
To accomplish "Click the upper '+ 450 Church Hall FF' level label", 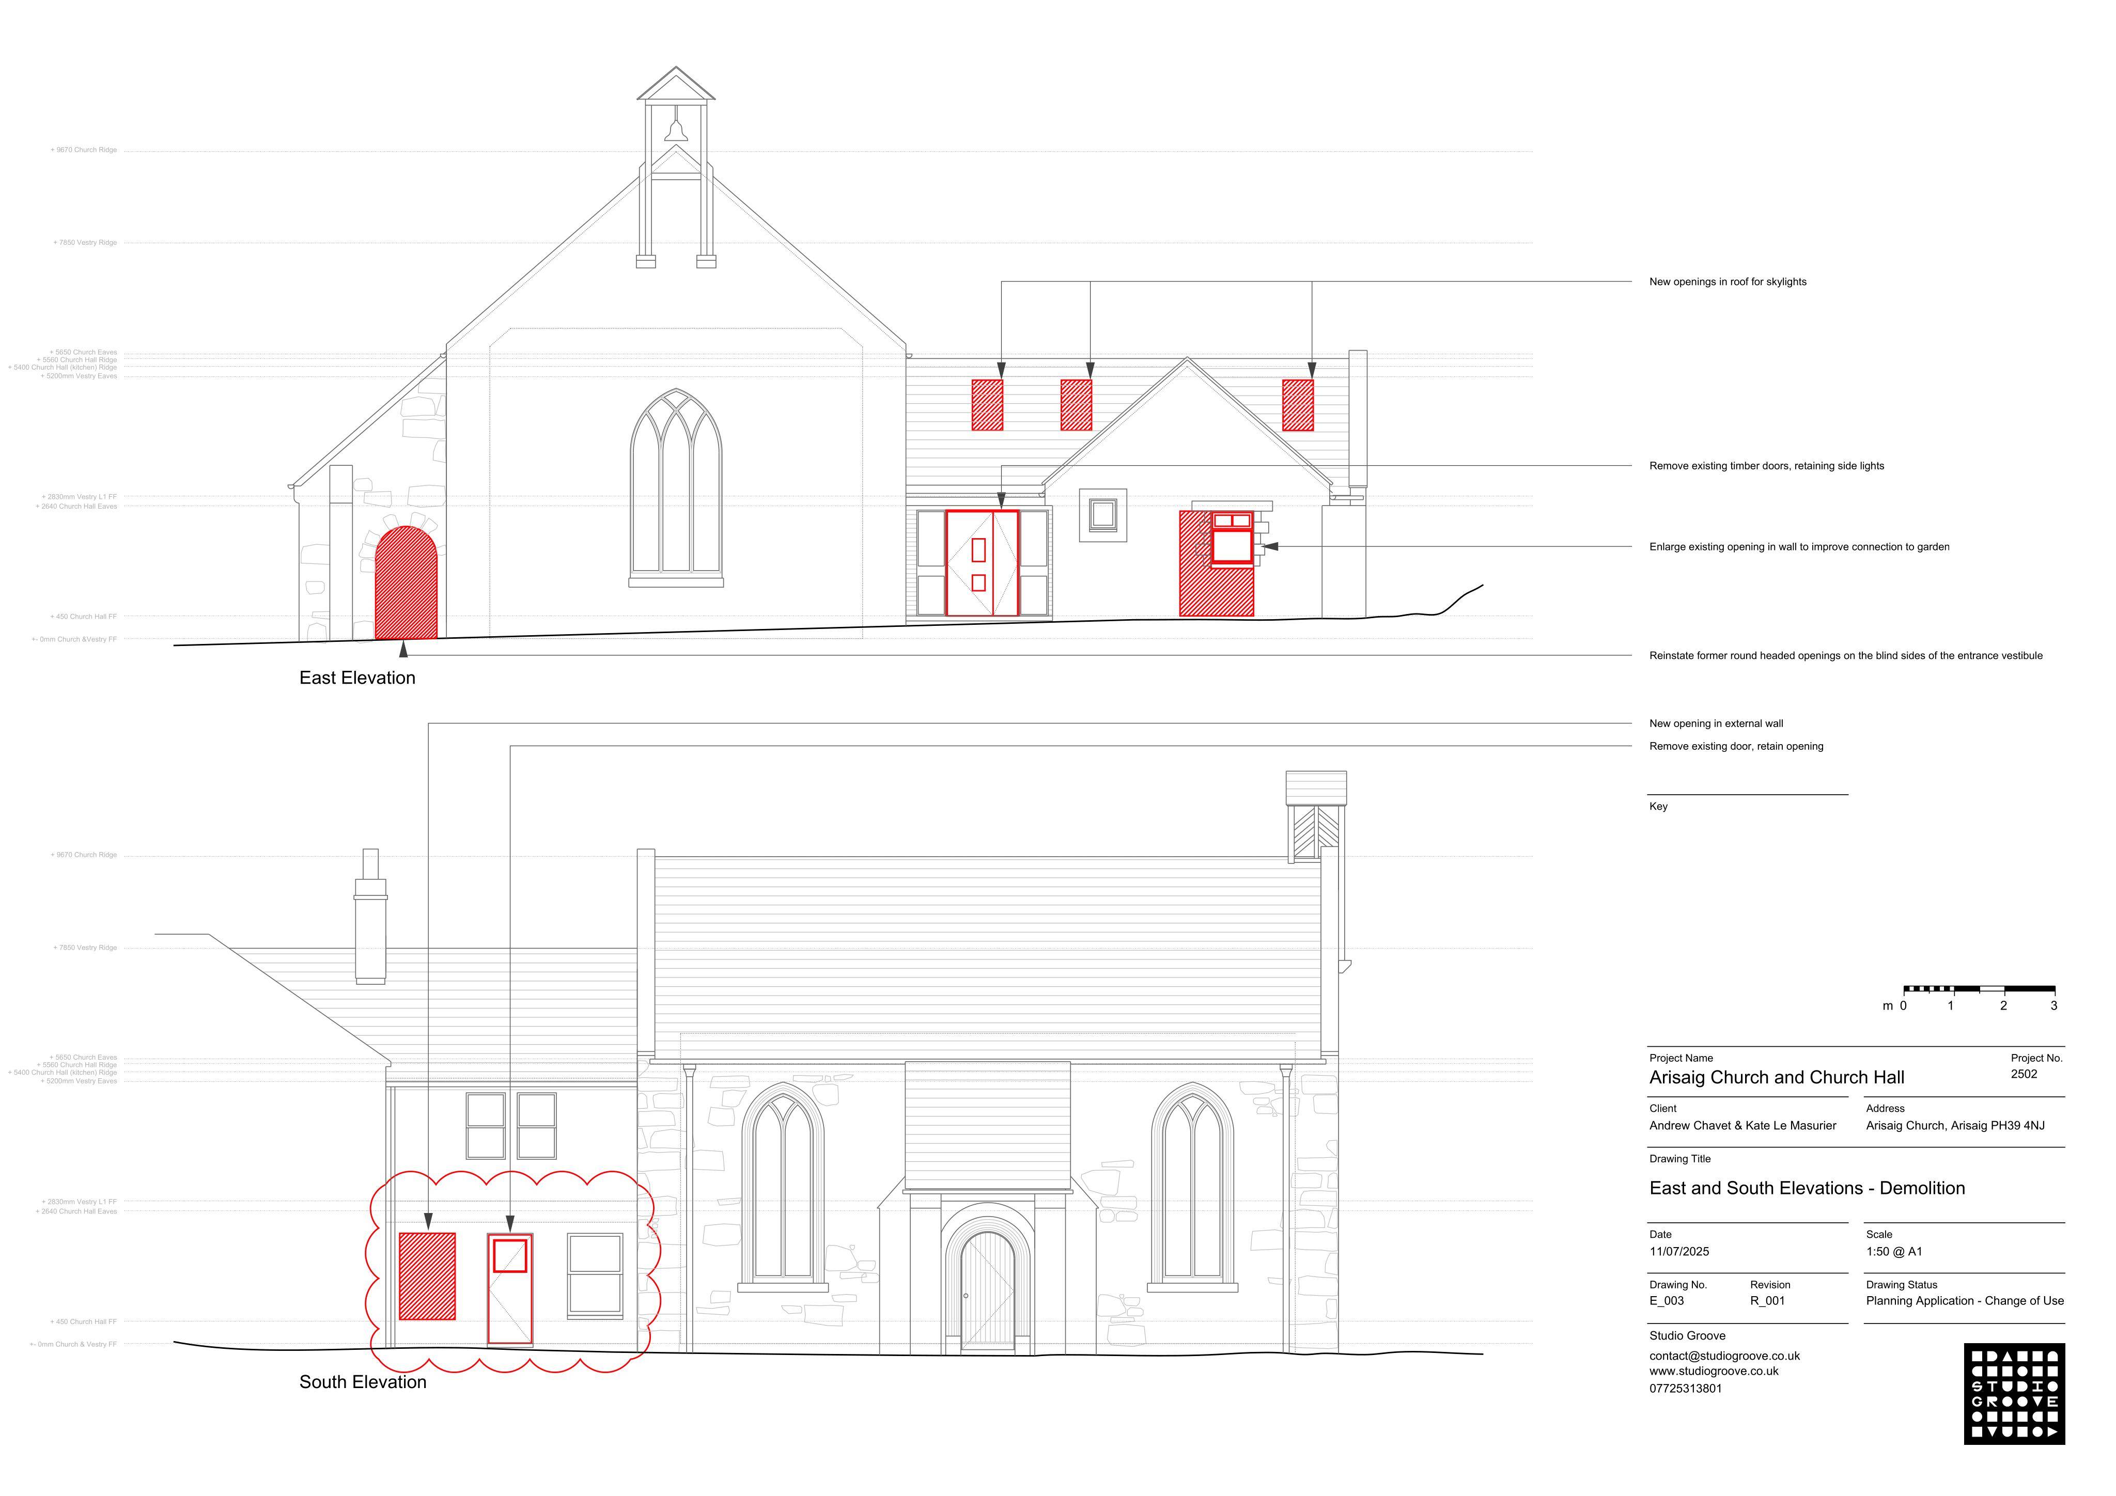I will 84,617.
